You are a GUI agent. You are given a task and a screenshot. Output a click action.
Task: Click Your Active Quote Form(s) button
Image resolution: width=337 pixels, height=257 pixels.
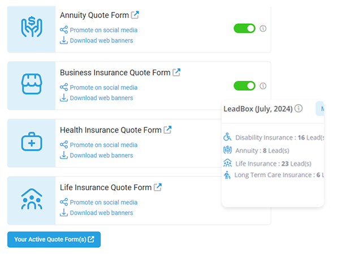click(x=54, y=239)
